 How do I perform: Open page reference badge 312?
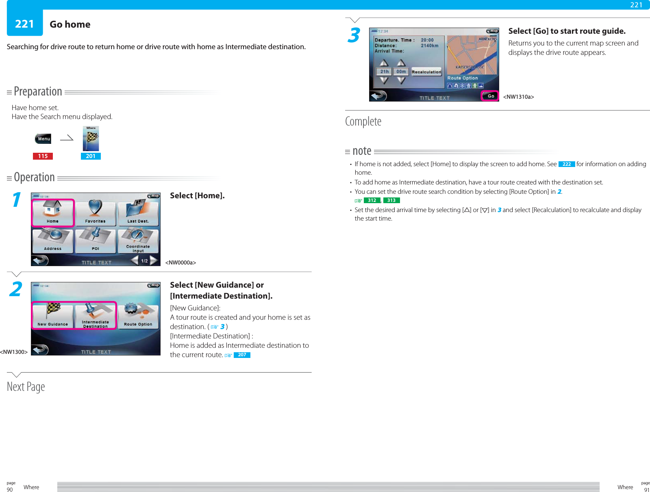(x=372, y=200)
